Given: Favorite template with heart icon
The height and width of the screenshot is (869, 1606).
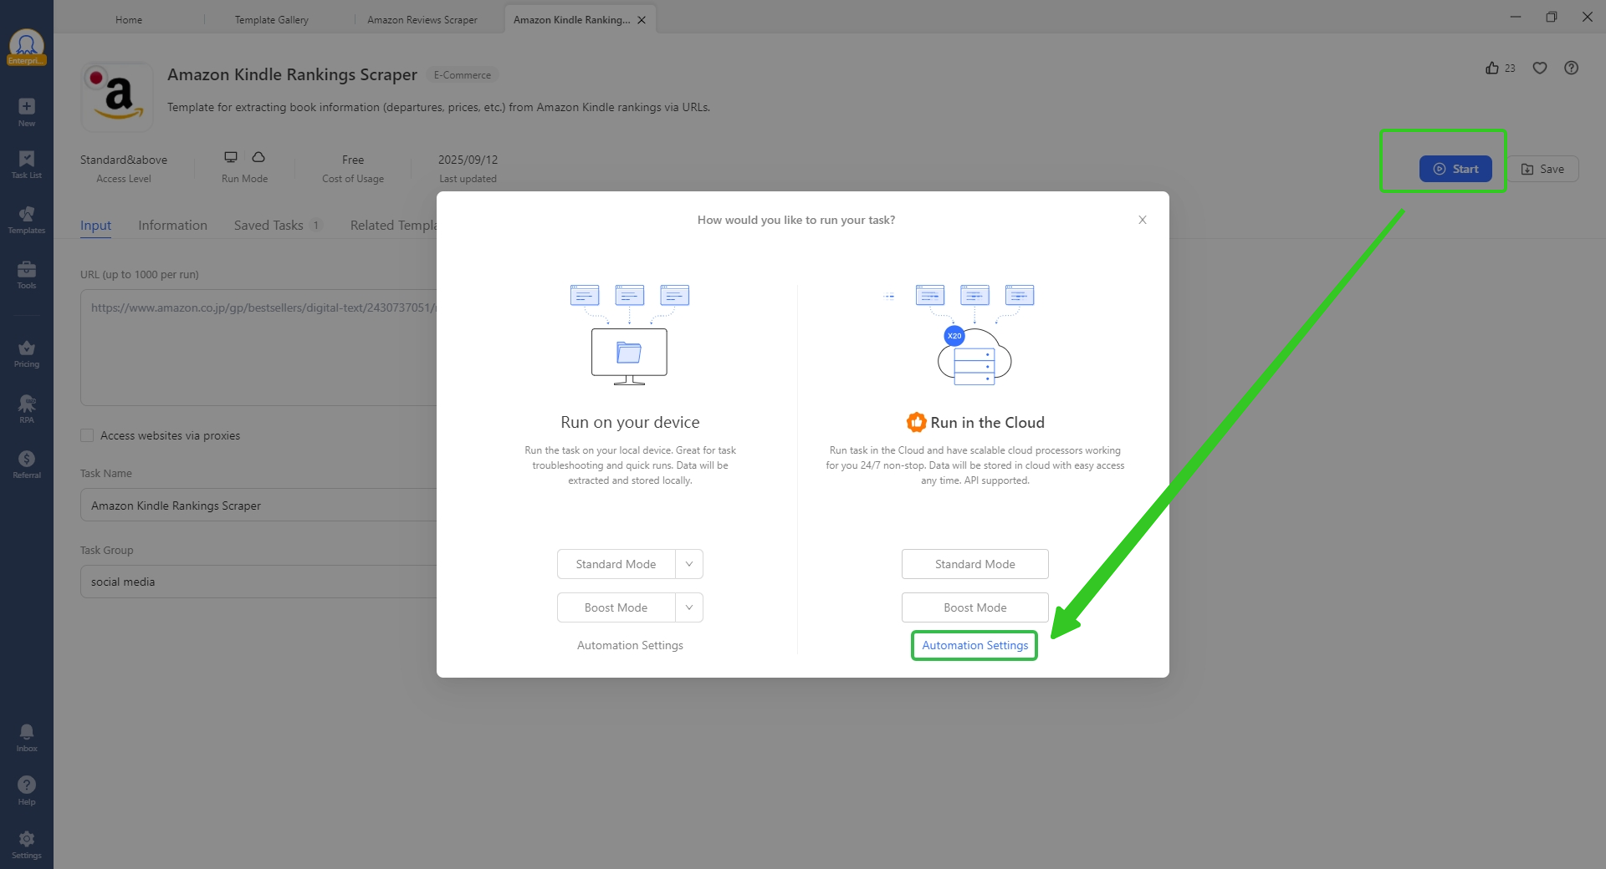Looking at the screenshot, I should coord(1539,69).
